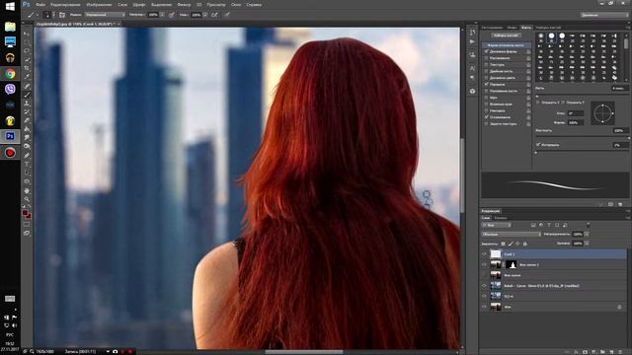Enable Текстура checkbox in Brush panel

[487, 64]
